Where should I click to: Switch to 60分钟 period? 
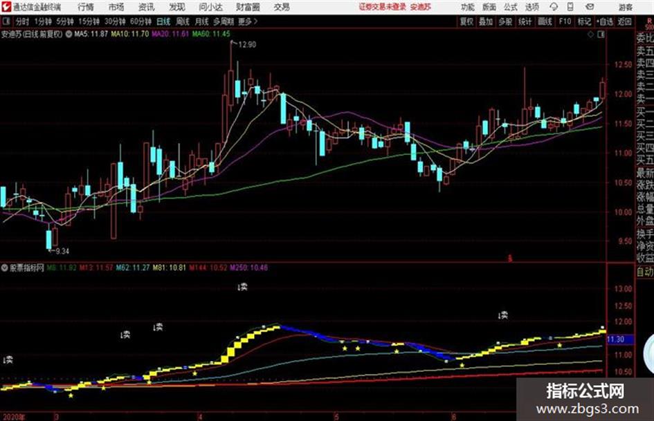140,21
